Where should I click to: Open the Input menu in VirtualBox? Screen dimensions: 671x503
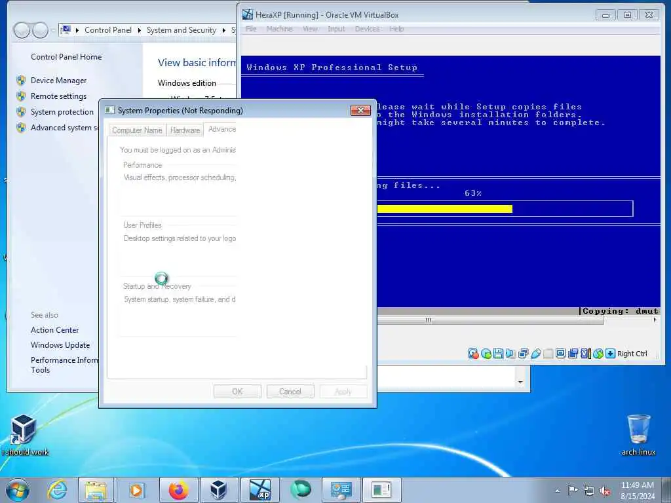click(336, 29)
